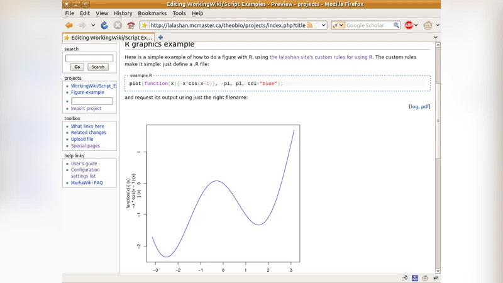The height and width of the screenshot is (283, 503).
Task: Open the log link above the figure
Action: tap(414, 106)
